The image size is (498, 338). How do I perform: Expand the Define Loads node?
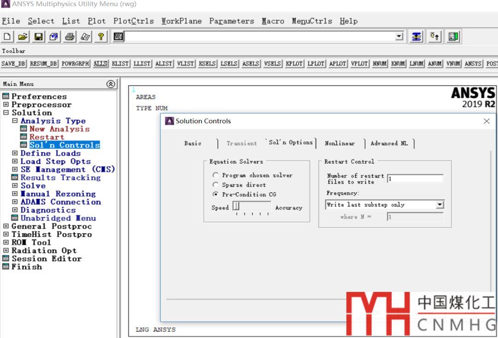15,153
